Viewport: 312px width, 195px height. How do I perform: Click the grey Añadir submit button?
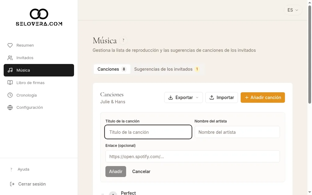coord(116,172)
